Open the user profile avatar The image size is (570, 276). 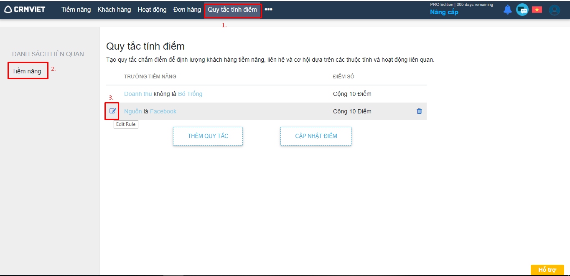point(554,10)
